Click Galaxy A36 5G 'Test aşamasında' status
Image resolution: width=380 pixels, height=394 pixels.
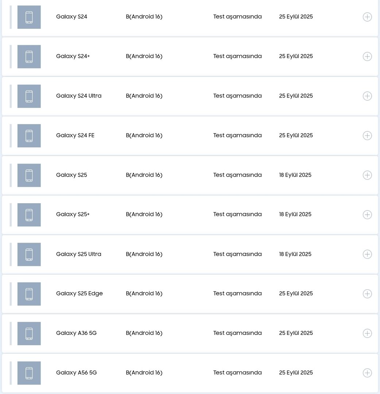pos(237,333)
